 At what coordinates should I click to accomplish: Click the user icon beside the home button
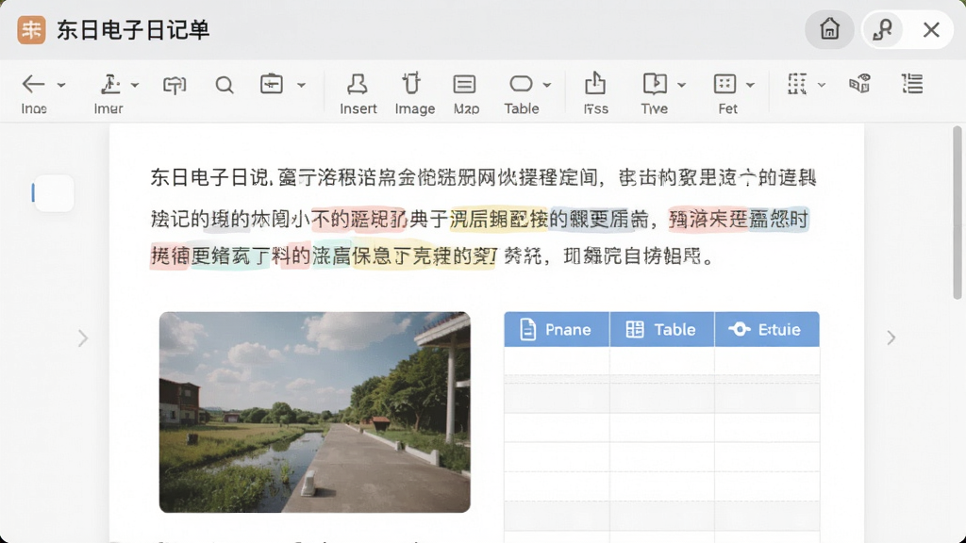point(883,29)
